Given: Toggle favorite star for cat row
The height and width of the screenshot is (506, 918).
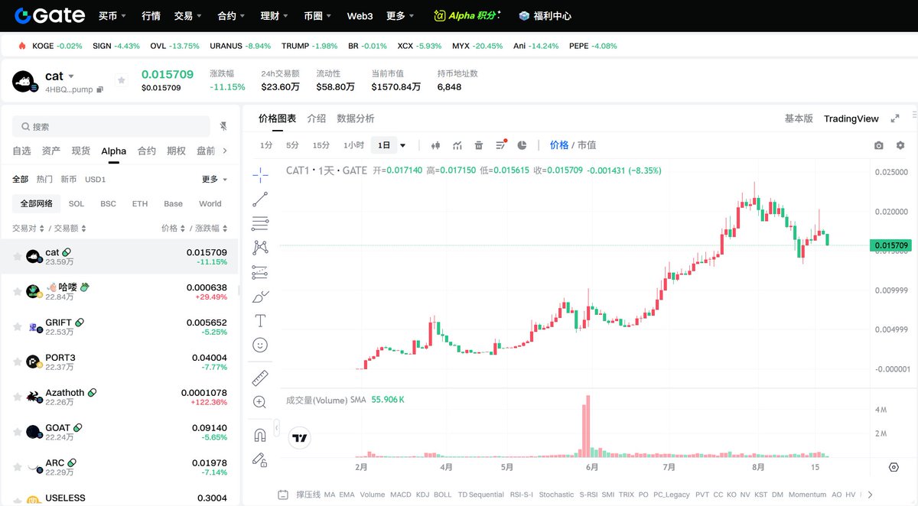Looking at the screenshot, I should tap(17, 257).
